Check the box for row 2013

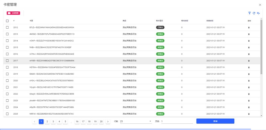(x=7, y=34)
